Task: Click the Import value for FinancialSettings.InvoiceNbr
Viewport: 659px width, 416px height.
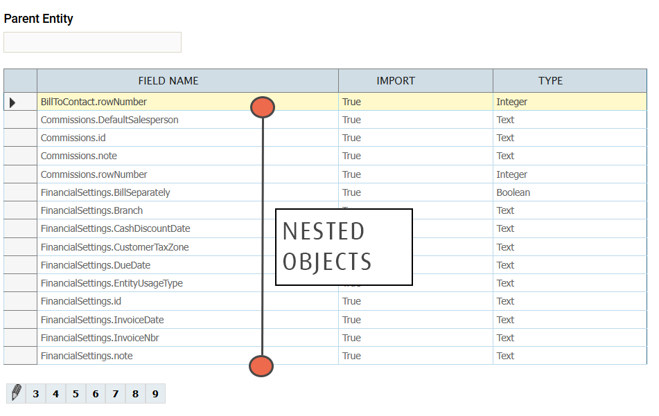Action: tap(351, 338)
